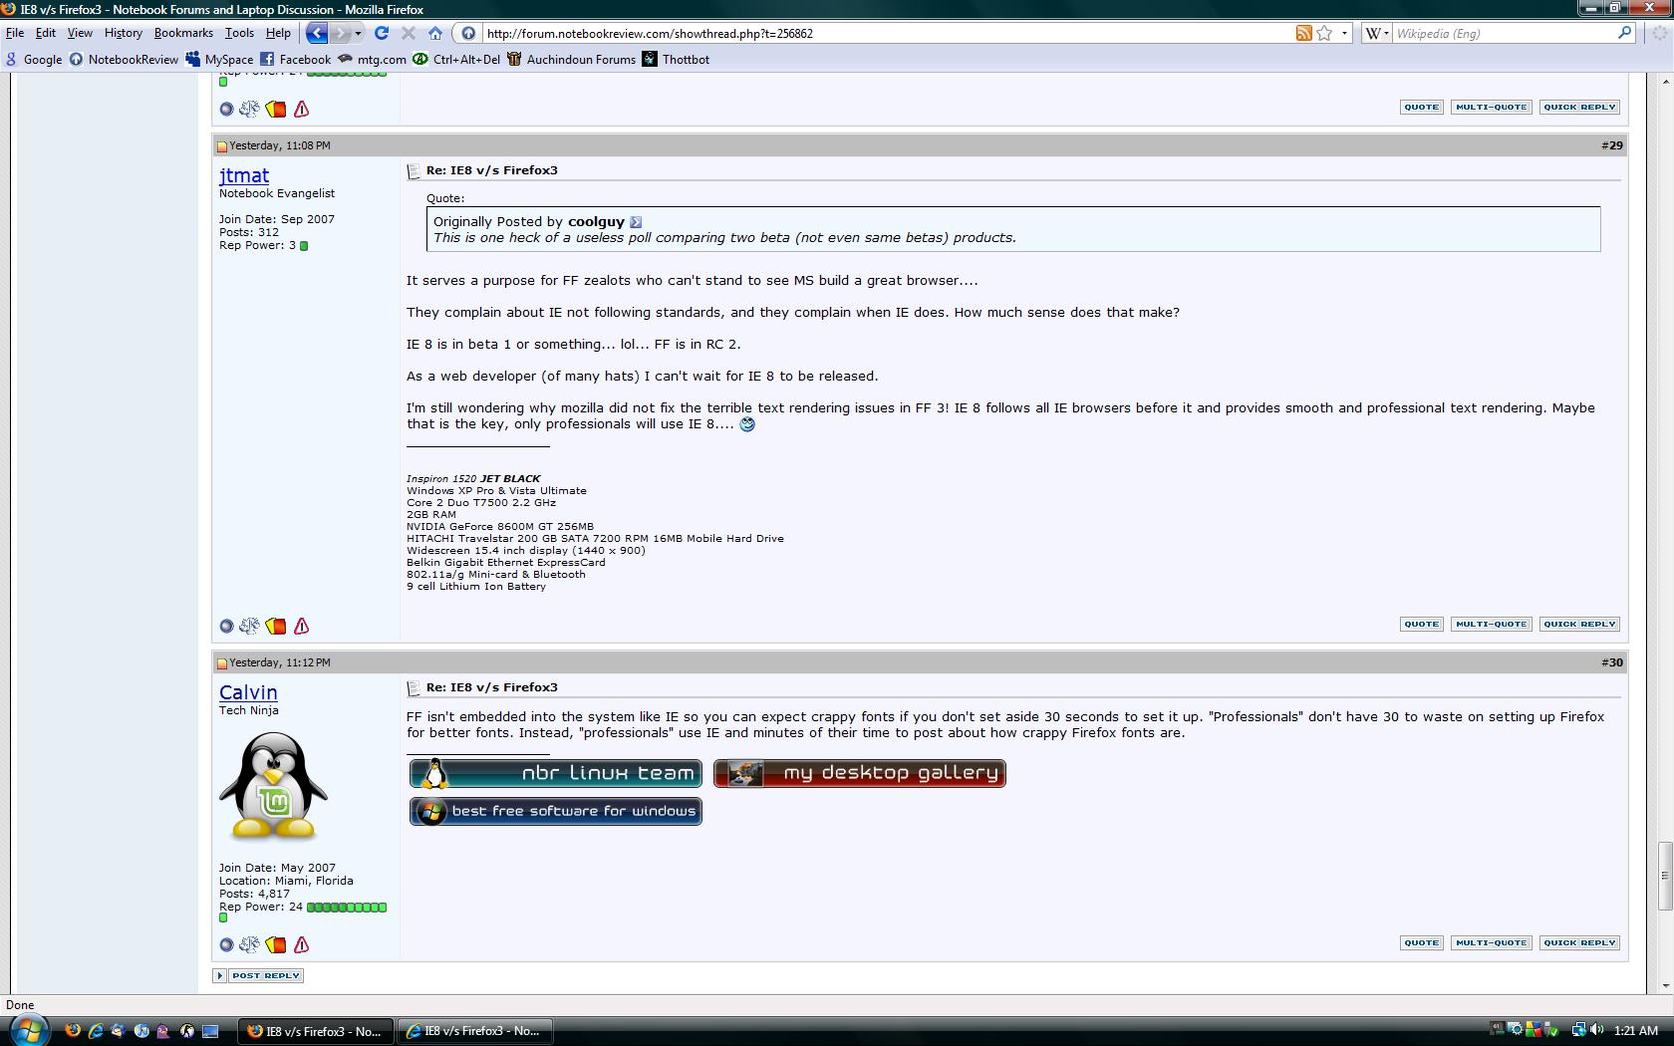1674x1046 pixels.
Task: Click the vertical scrollbar thumb
Action: coord(1664,876)
